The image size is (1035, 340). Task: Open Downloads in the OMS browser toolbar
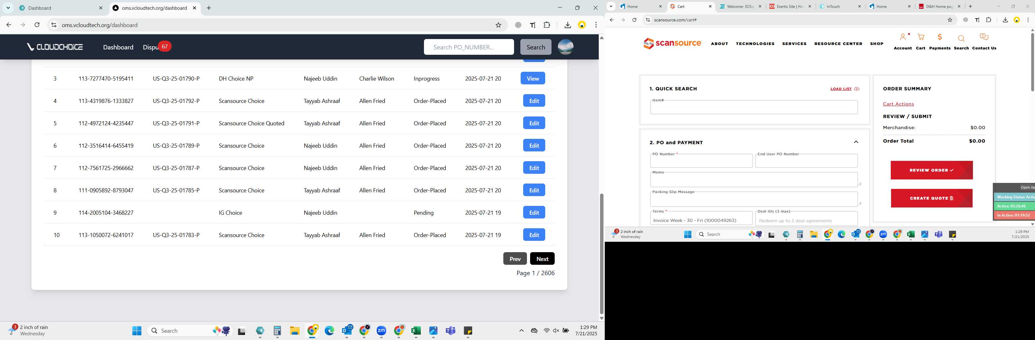tap(567, 25)
